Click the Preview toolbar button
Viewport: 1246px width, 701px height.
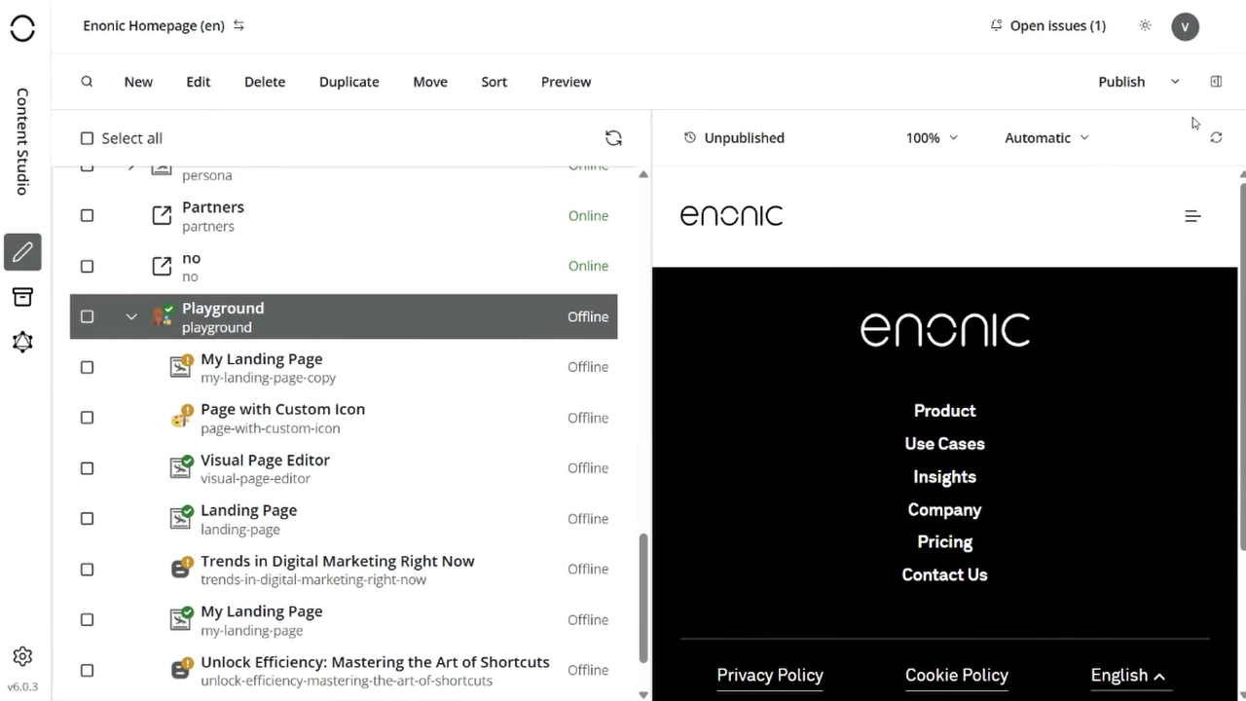[567, 82]
